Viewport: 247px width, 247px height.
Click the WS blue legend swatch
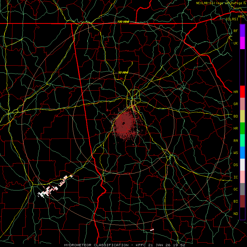242,153
